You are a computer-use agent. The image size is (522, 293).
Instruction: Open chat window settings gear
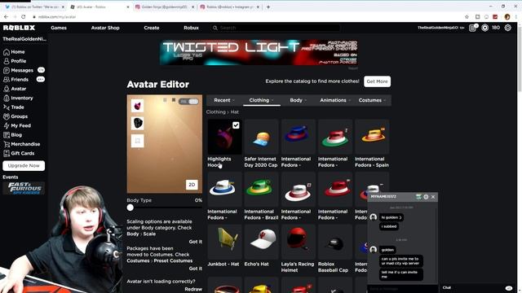[426, 197]
